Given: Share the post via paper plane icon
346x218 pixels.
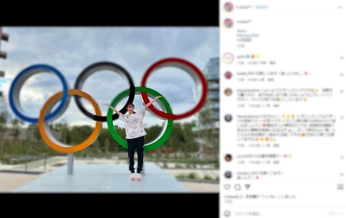Looking at the screenshot, I should pos(247,187).
